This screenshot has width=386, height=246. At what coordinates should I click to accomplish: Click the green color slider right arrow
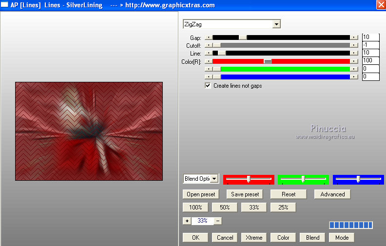point(354,69)
